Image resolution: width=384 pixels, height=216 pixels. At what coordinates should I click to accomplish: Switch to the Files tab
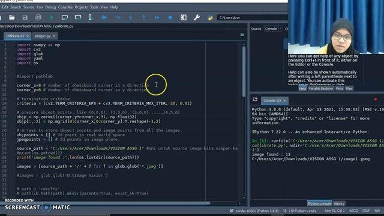(x=349, y=89)
